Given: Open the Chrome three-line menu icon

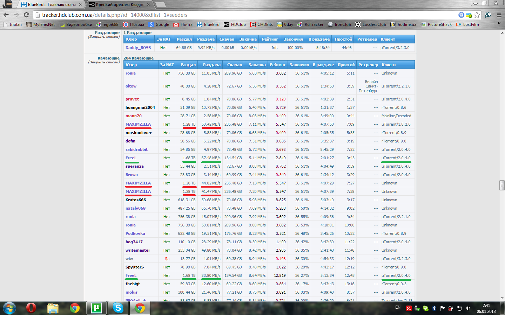Looking at the screenshot, I should pyautogui.click(x=499, y=15).
